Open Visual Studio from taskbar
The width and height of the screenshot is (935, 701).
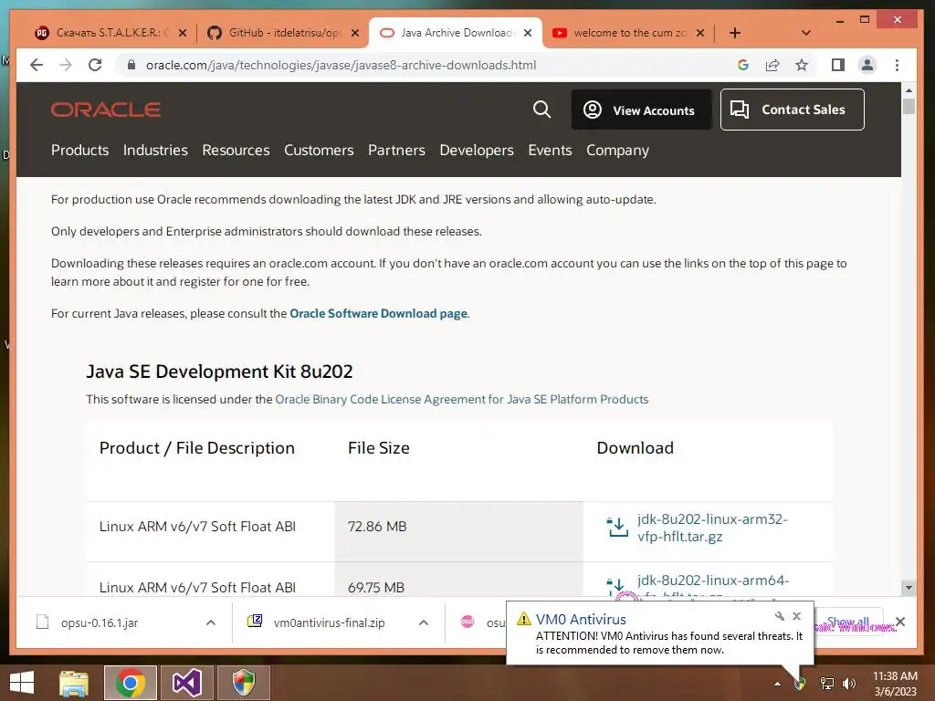click(x=186, y=683)
